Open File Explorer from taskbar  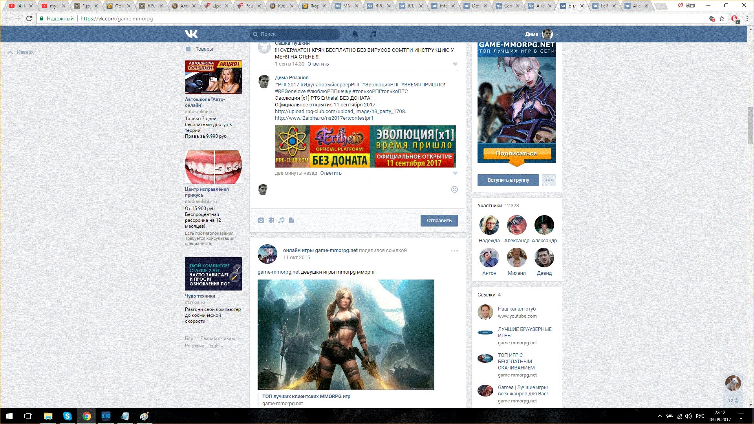[x=48, y=416]
